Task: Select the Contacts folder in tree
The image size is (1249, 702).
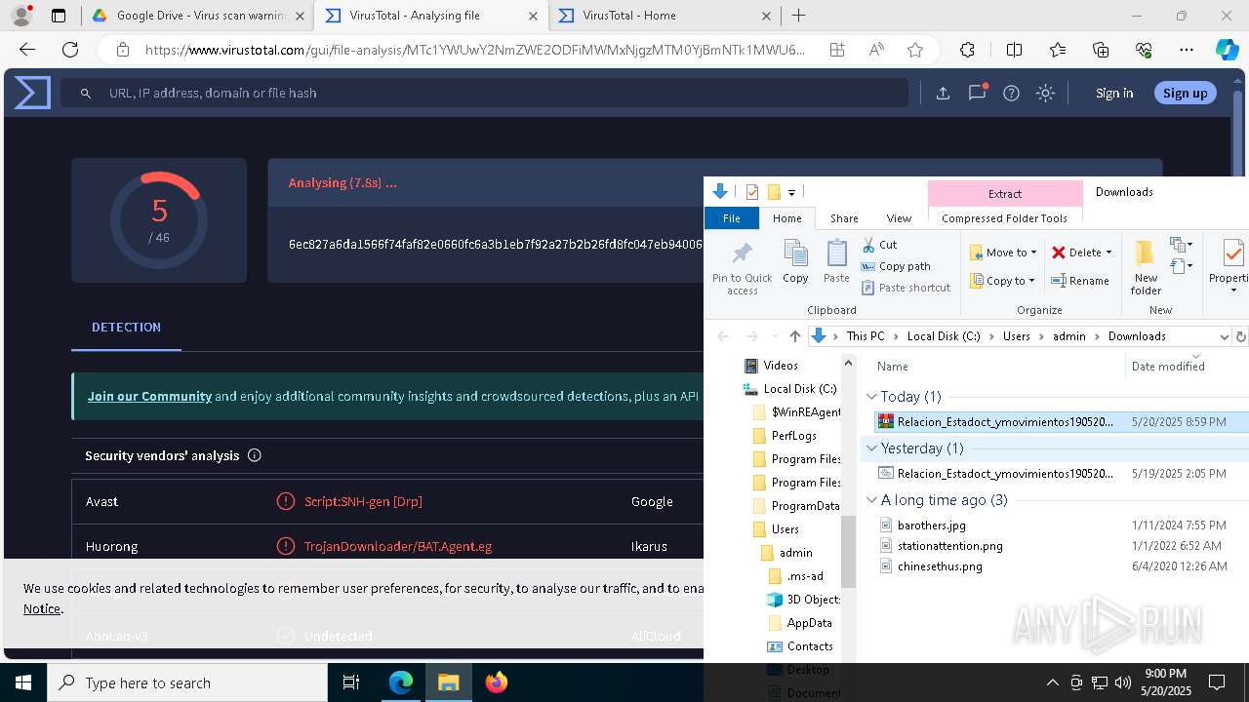Action: pos(809,646)
